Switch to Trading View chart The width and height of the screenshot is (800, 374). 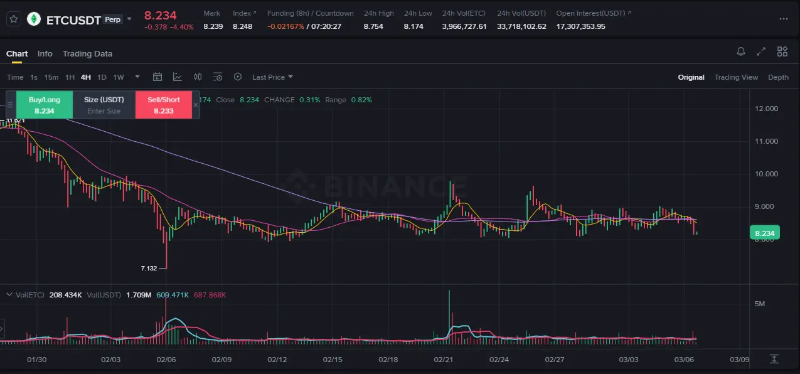click(x=736, y=77)
